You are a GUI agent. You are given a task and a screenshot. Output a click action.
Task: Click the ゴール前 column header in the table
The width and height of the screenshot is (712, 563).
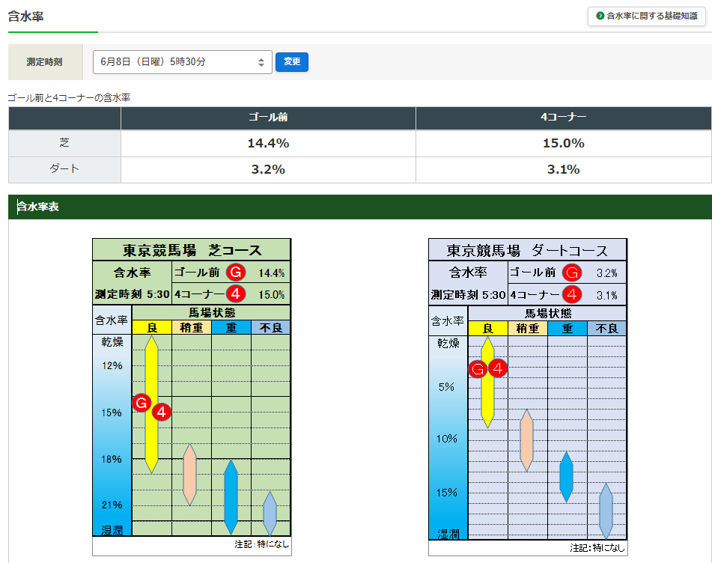(268, 118)
